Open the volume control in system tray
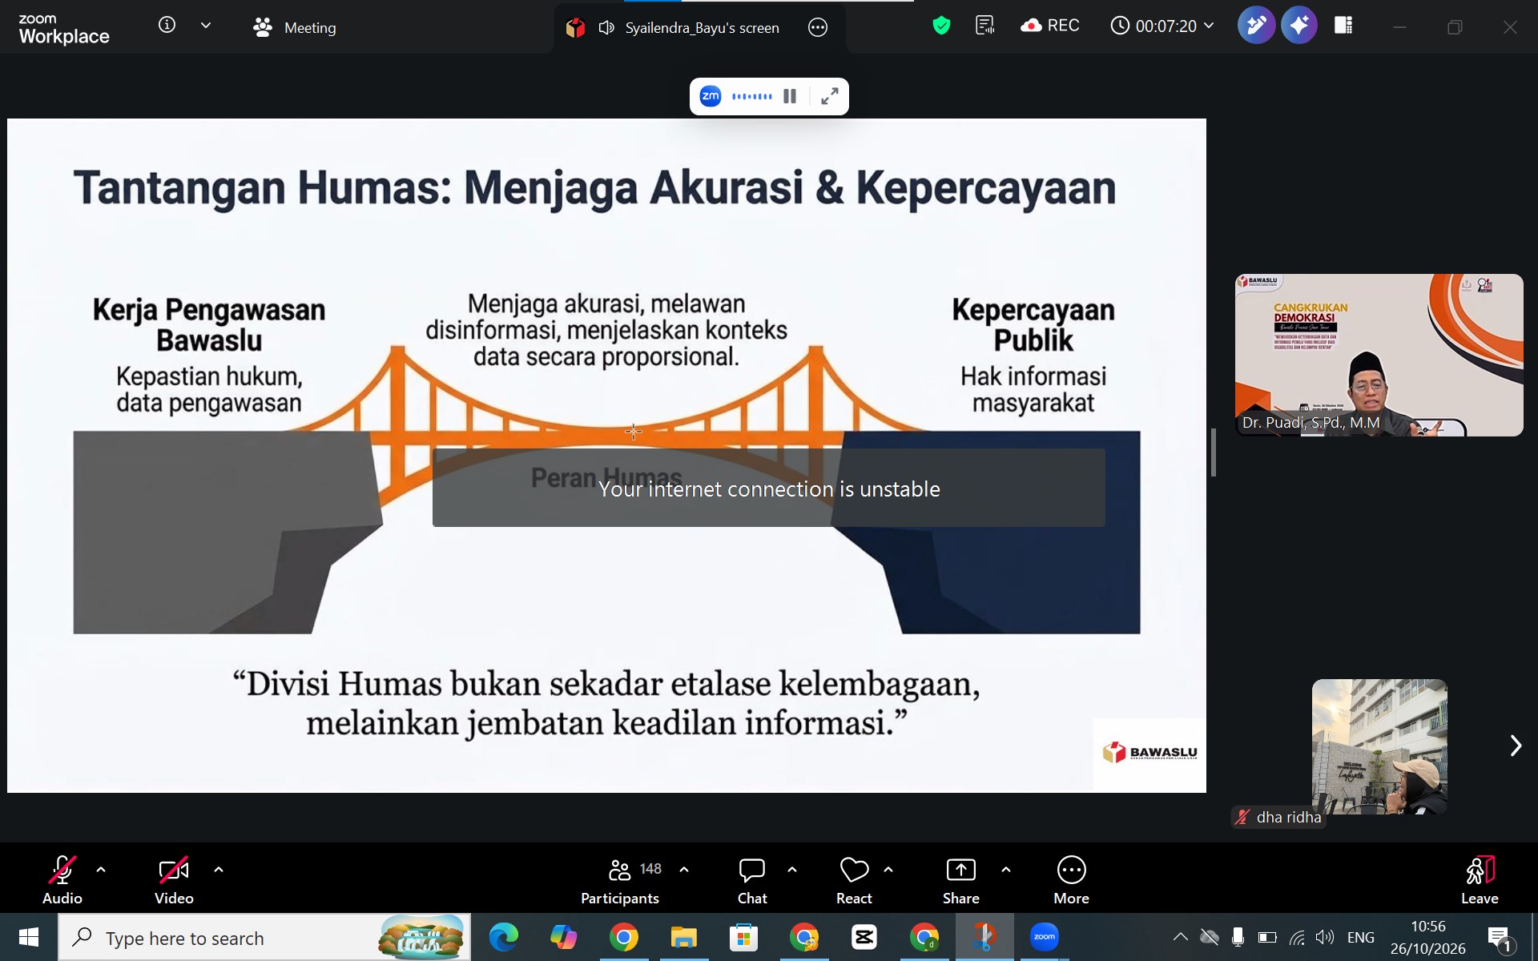The image size is (1538, 961). pyautogui.click(x=1325, y=937)
